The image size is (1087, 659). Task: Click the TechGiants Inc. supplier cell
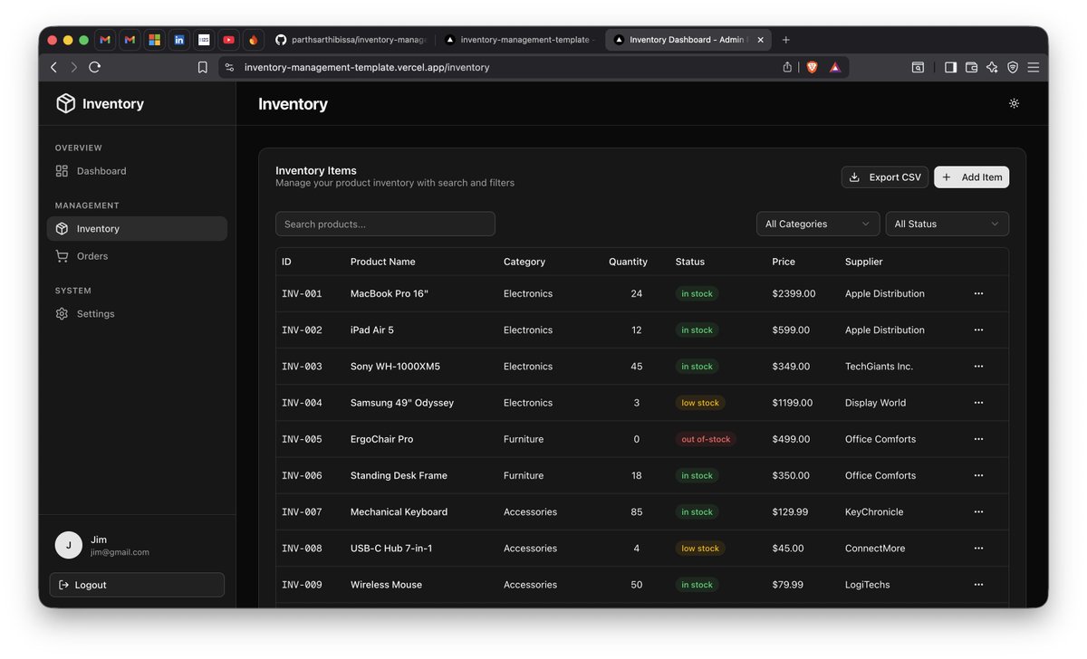[x=879, y=367]
